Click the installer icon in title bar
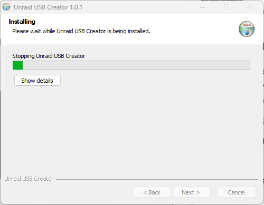 [x=6, y=7]
